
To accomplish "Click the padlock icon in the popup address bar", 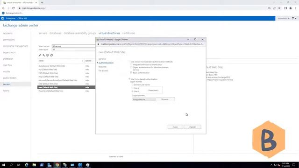I will tap(98, 44).
